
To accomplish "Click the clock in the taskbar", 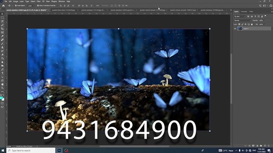I will click(x=261, y=150).
